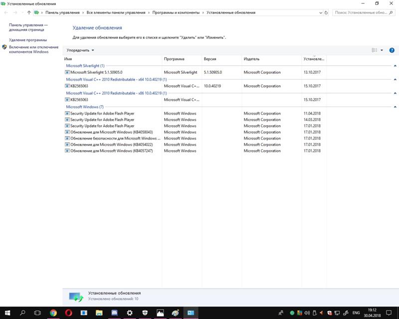The width and height of the screenshot is (399, 319).
Task: Open address bar history dropdown arrow
Action: pos(321,12)
